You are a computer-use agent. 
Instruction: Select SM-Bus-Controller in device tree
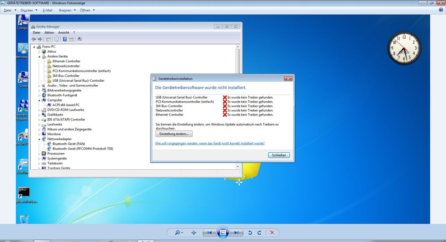pos(66,75)
